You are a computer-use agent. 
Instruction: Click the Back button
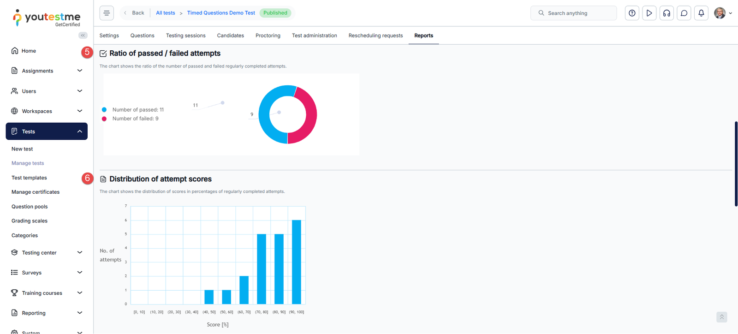click(134, 13)
